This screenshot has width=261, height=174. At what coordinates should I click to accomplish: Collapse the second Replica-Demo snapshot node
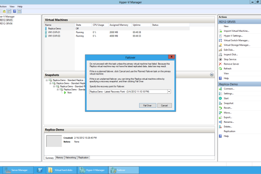click(x=50, y=83)
